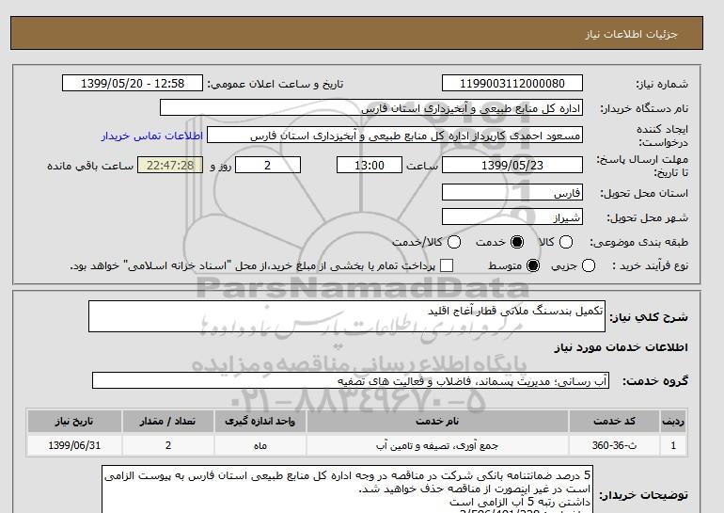
Task: Click the تاریخ نیاز column header
Action: [74, 421]
